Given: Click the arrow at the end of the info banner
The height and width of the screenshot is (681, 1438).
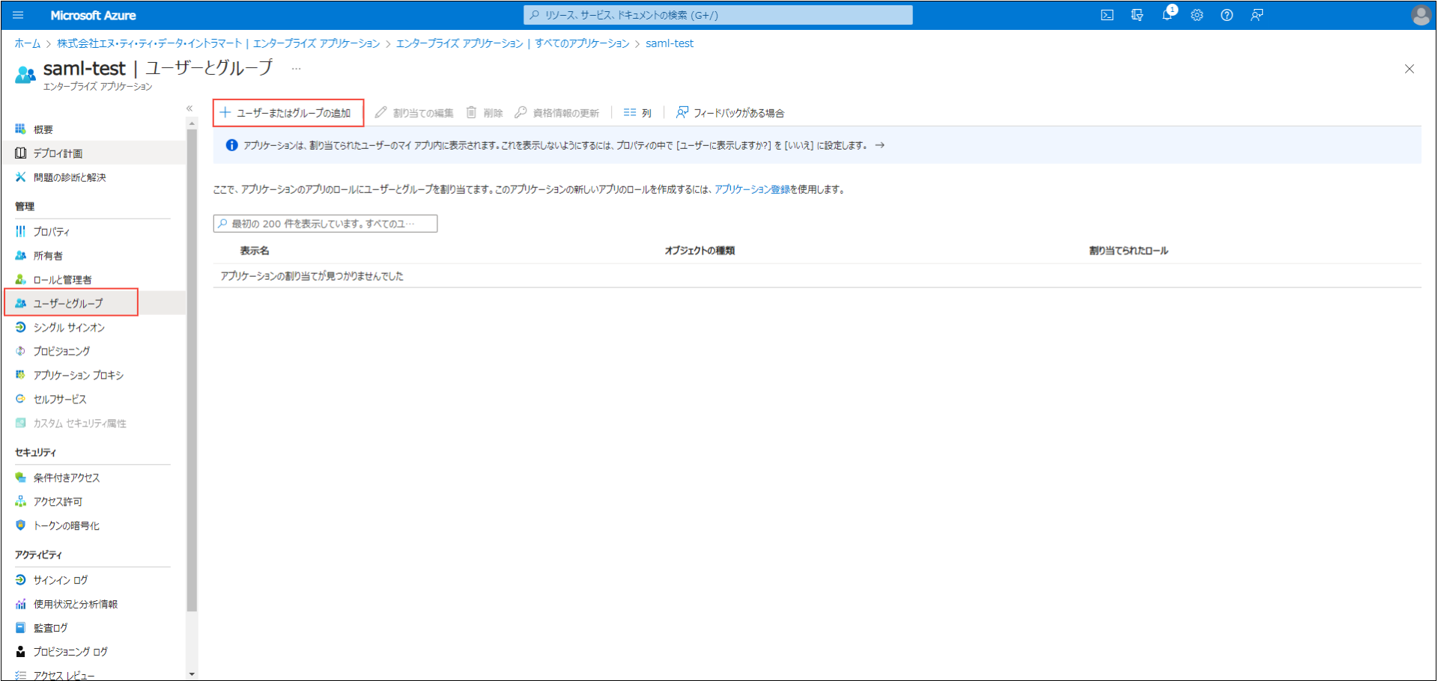Looking at the screenshot, I should click(880, 145).
